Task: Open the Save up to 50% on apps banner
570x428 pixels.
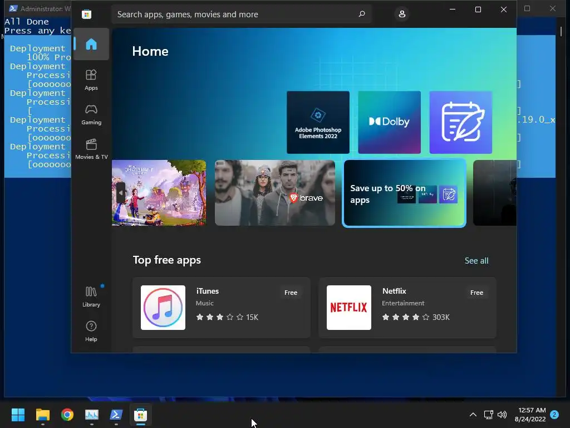Action: click(404, 193)
